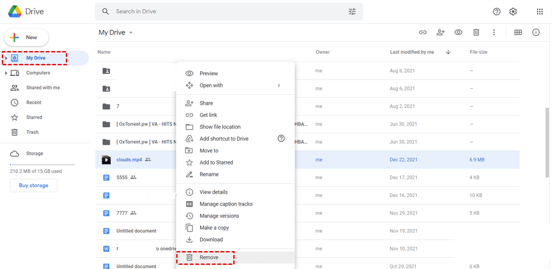552x269 pixels.
Task: Choose Make a copy menu option
Action: 214,228
